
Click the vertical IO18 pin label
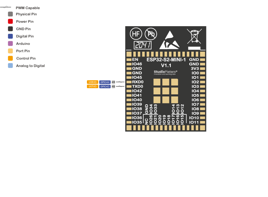click(x=169, y=120)
